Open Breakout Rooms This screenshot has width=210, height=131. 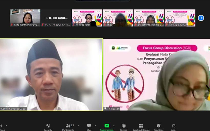coord(141,126)
